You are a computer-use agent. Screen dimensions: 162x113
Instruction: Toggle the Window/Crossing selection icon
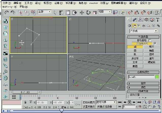(x=74, y=13)
